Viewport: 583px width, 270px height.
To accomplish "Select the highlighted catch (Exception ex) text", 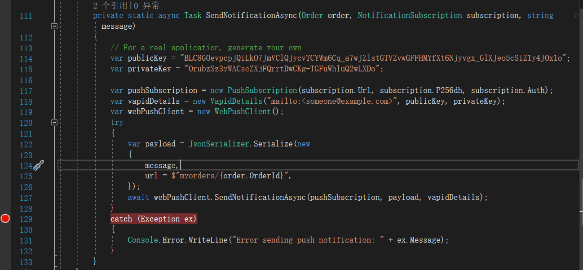I will click(153, 219).
